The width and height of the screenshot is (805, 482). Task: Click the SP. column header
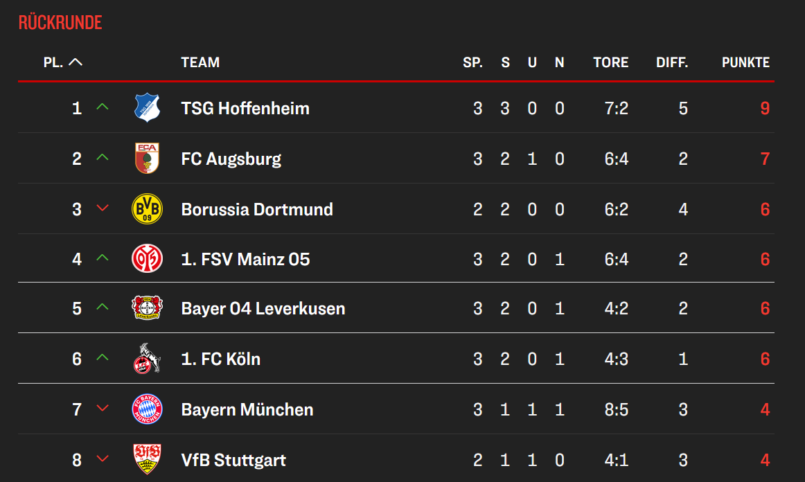[472, 62]
